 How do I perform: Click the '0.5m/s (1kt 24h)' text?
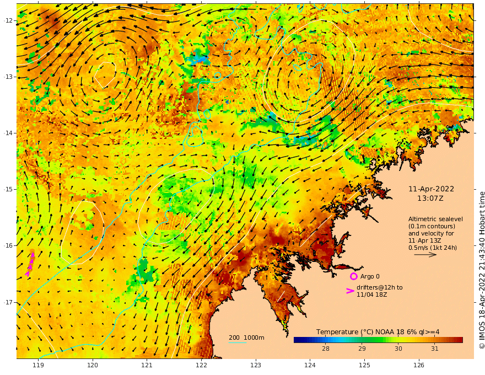click(x=433, y=248)
